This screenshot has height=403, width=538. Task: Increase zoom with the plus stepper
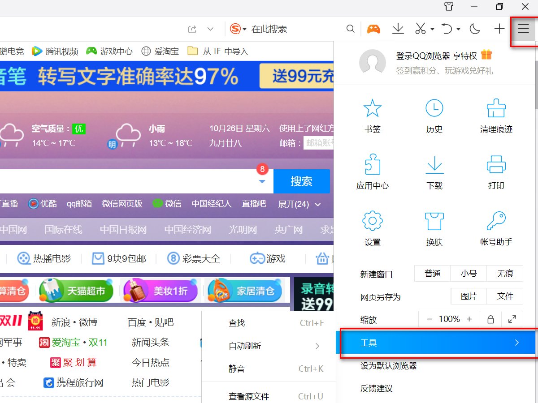[x=469, y=319]
